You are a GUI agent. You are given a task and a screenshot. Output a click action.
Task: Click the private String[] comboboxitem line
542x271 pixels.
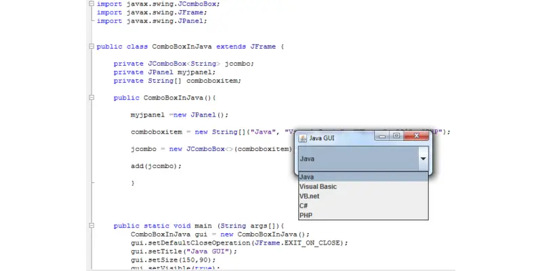tap(178, 81)
